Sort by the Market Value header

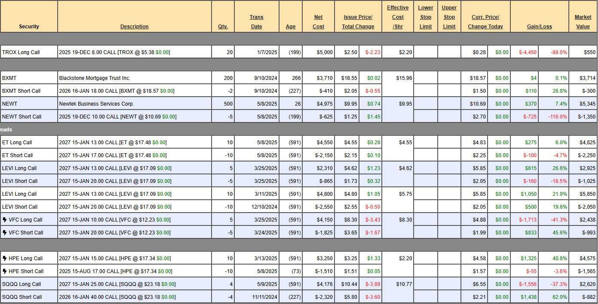tap(583, 22)
